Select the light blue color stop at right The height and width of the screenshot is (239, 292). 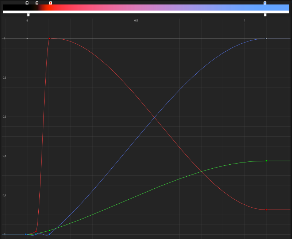pyautogui.click(x=265, y=3)
